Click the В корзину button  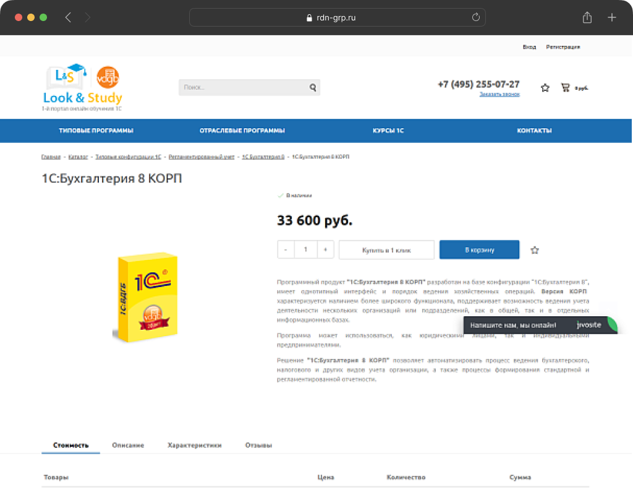tap(479, 250)
